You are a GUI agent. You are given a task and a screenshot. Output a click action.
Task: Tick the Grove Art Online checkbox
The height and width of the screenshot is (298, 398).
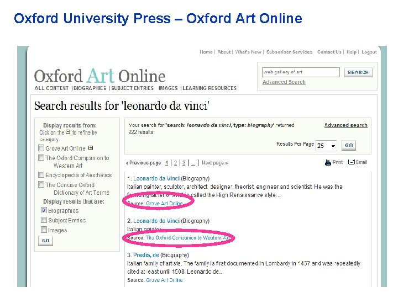click(41, 148)
